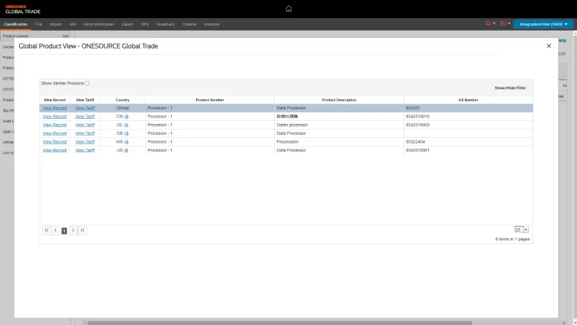Go to the last page
This screenshot has width=577, height=325.
pyautogui.click(x=82, y=230)
